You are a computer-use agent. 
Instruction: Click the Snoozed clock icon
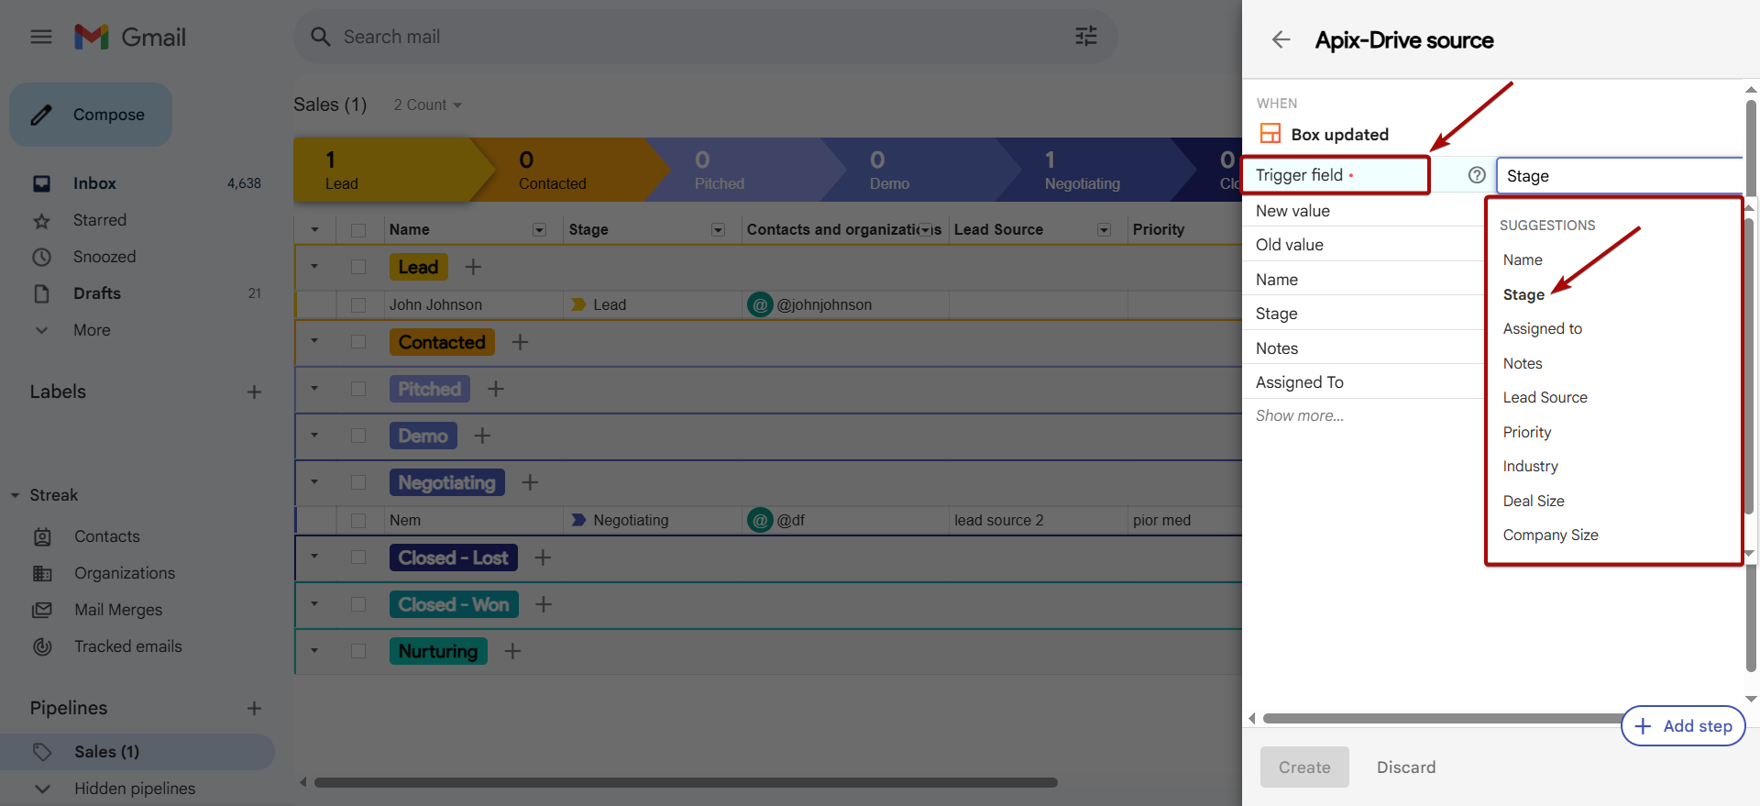pyautogui.click(x=41, y=257)
